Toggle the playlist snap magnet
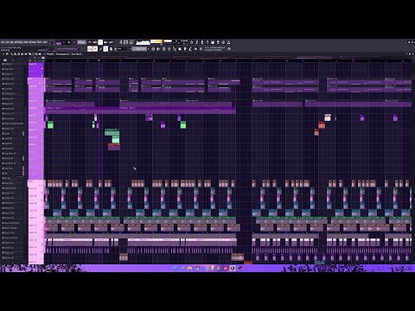The height and width of the screenshot is (311, 415). tap(7, 54)
